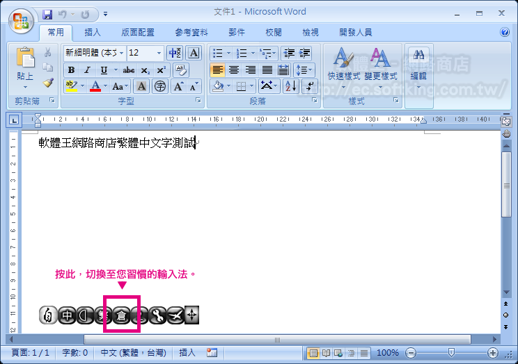This screenshot has height=364, width=518.
Task: Click the zoom slider handle
Action: click(452, 353)
